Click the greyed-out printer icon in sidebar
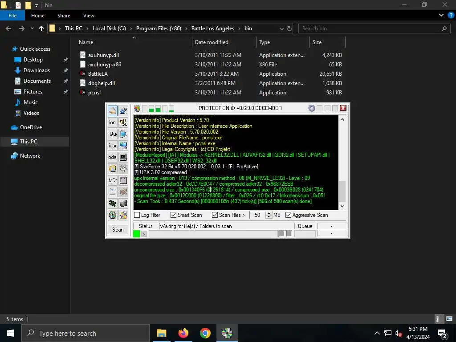The height and width of the screenshot is (342, 456). click(x=123, y=191)
